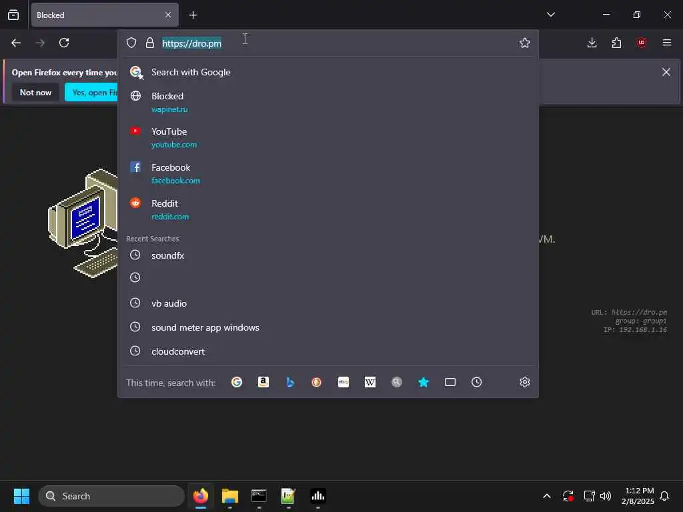This screenshot has width=683, height=512.
Task: Reload the current page
Action: tap(64, 43)
